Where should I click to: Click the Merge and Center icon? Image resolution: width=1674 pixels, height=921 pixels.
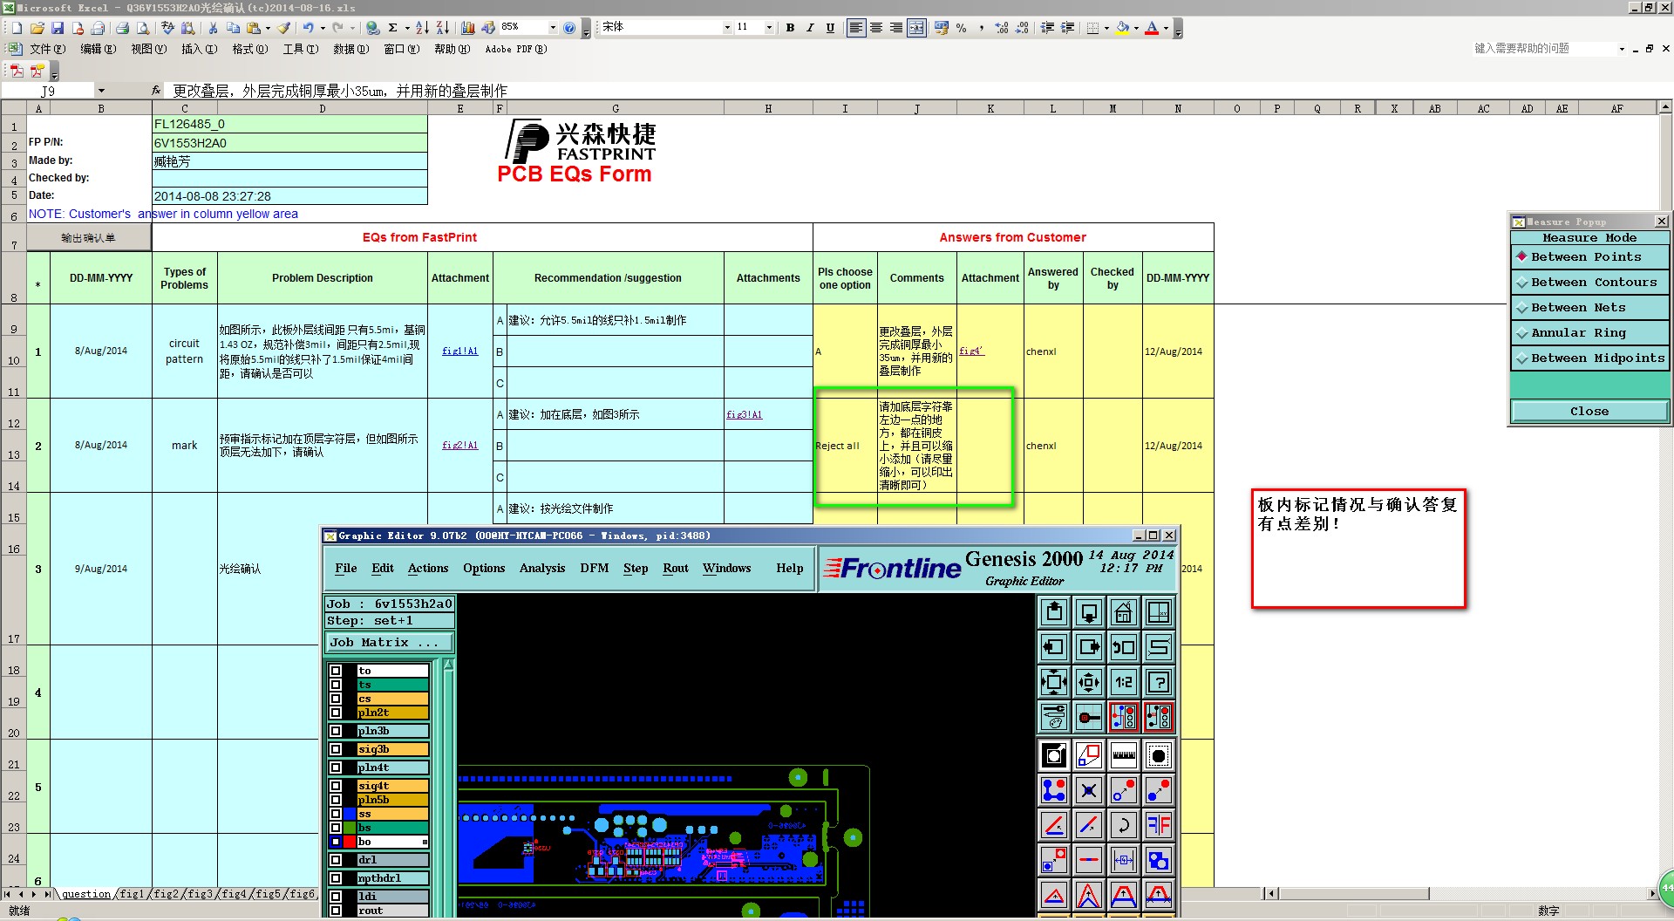tap(916, 28)
